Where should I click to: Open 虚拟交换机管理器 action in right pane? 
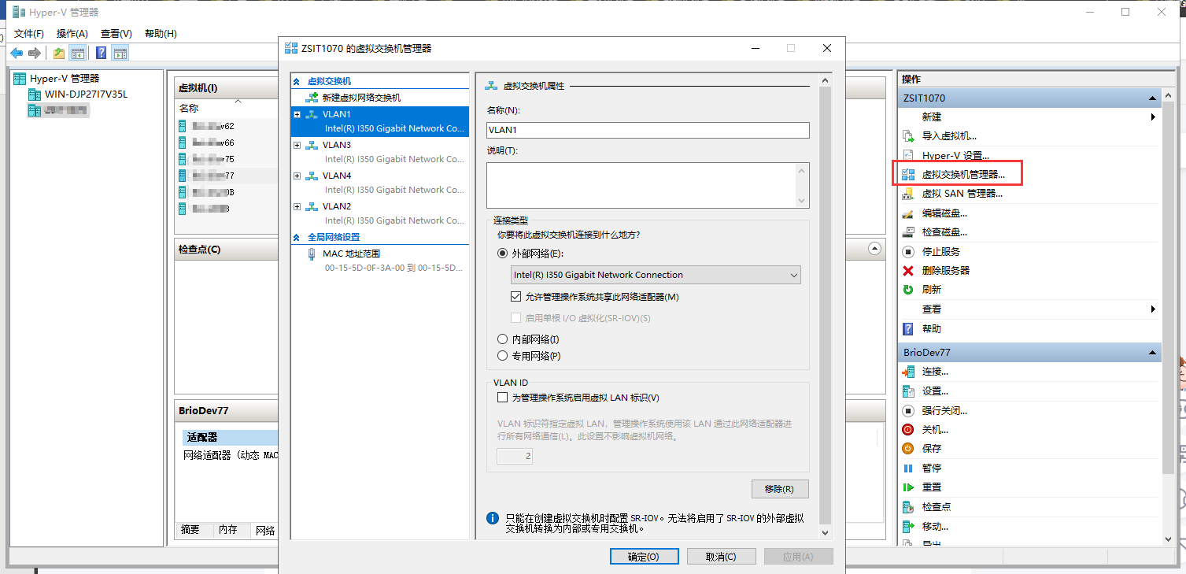[963, 175]
